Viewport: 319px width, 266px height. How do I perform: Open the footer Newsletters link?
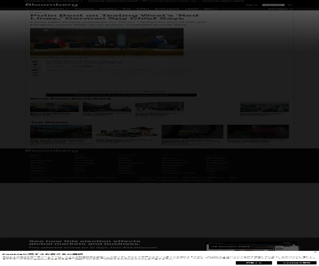216,158
